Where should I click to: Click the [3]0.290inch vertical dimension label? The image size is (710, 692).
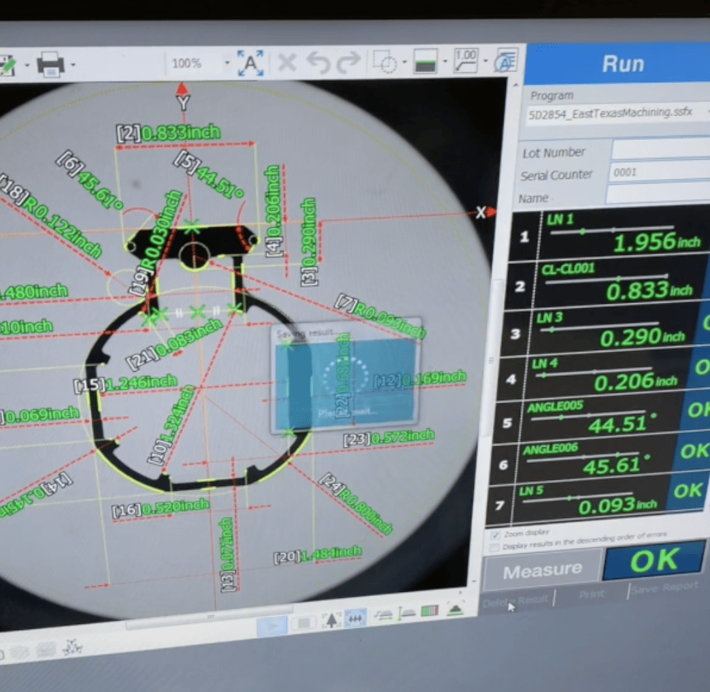(x=309, y=242)
